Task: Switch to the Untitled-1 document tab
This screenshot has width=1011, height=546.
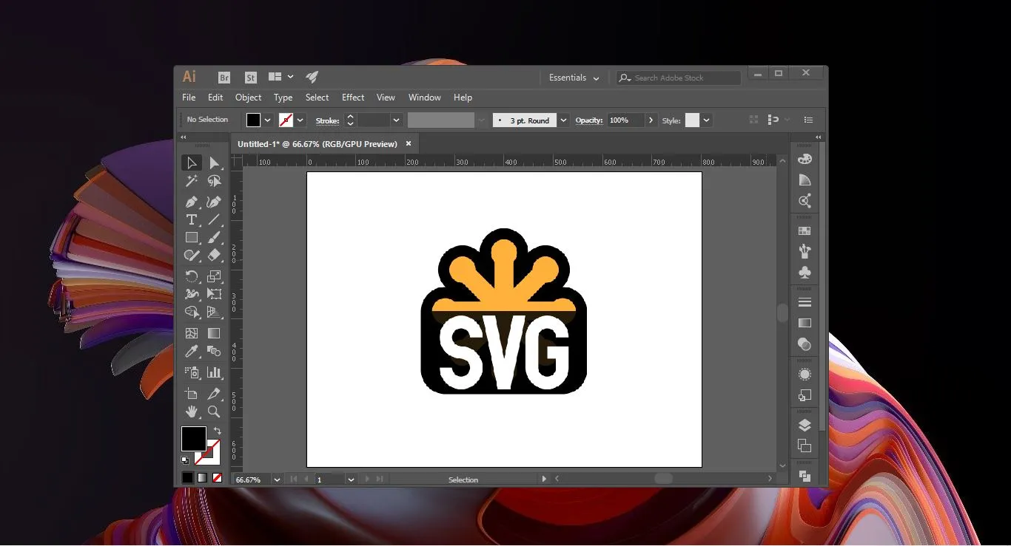Action: click(x=318, y=144)
